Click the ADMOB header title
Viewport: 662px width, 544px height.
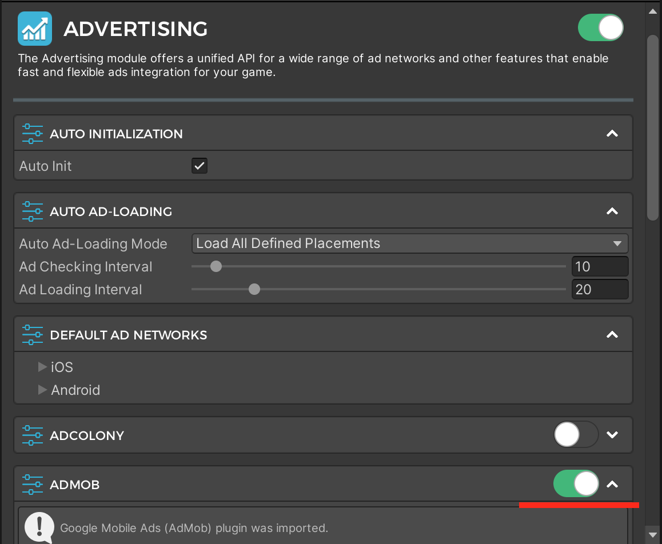coord(75,485)
